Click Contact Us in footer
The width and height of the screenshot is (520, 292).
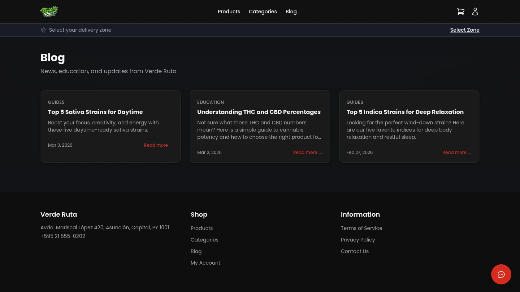[x=355, y=251]
